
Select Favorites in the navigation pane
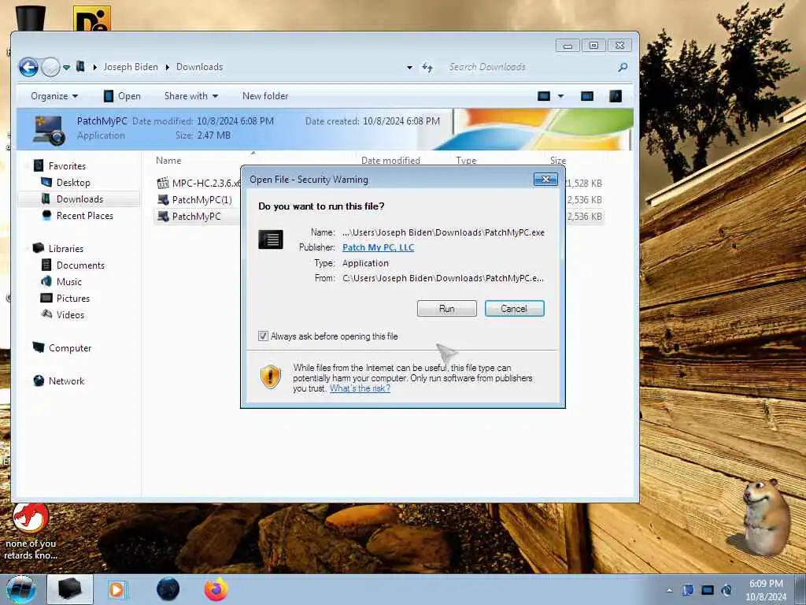pos(68,165)
